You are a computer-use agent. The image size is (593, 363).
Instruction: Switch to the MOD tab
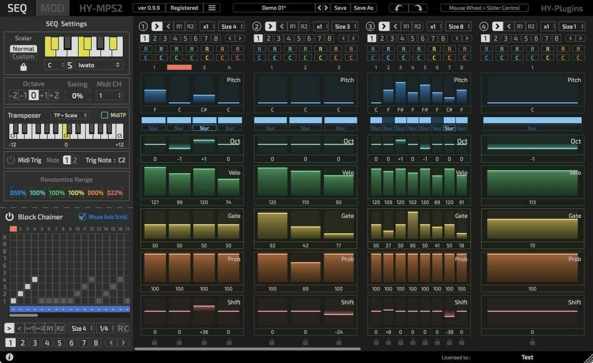(x=52, y=8)
